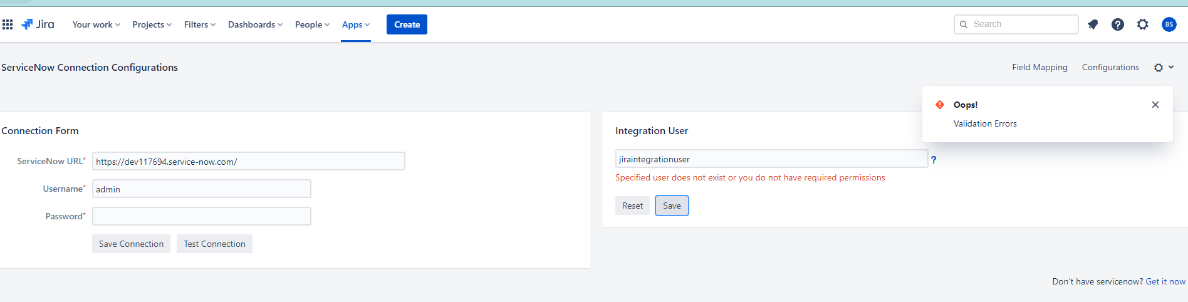Click the Test Connection button
The height and width of the screenshot is (302, 1188).
[214, 244]
